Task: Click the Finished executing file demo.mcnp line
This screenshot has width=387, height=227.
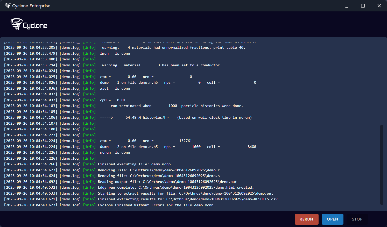Action: pyautogui.click(x=134, y=164)
